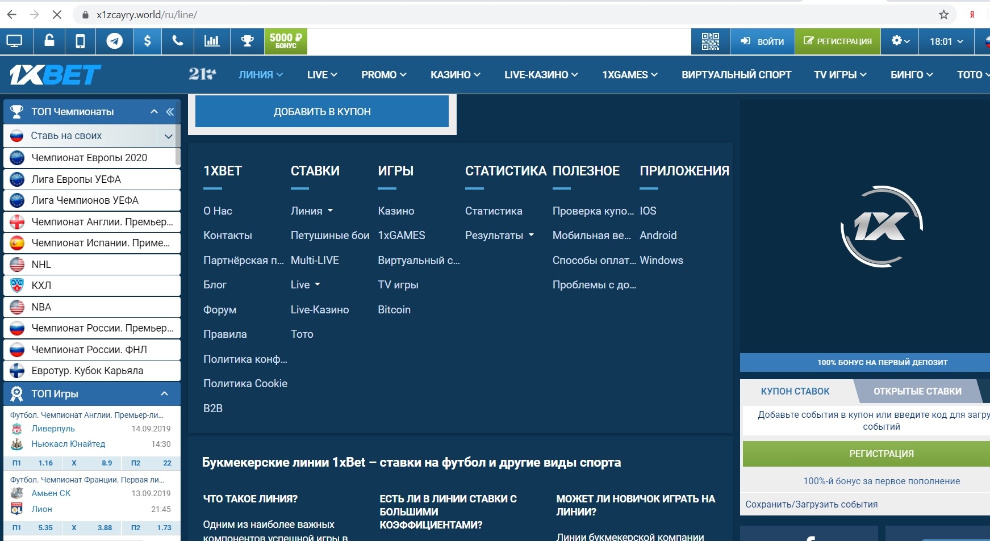Open the Казино menu
This screenshot has height=541, width=990.
coord(456,75)
